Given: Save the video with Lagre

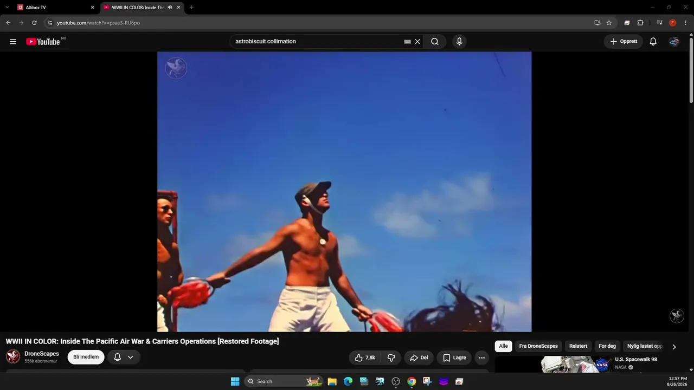Looking at the screenshot, I should [x=454, y=357].
